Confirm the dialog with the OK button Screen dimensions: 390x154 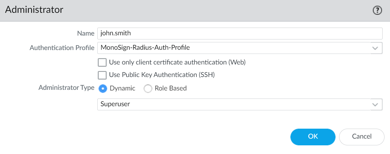313,137
